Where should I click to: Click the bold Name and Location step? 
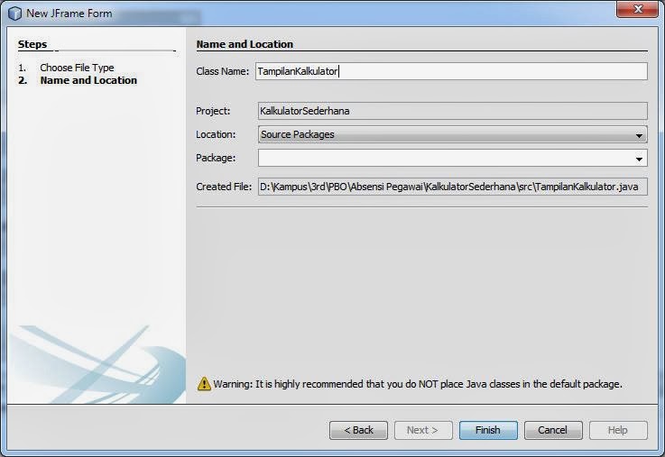[x=88, y=80]
